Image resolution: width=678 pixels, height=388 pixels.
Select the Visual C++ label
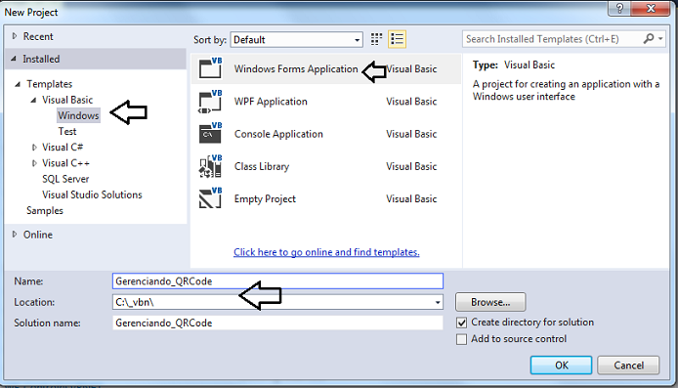[65, 163]
